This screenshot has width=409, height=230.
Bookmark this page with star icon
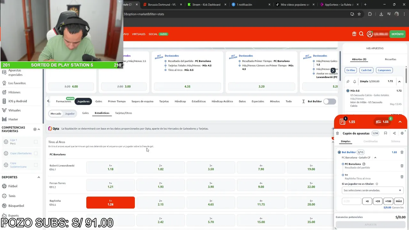coord(359,14)
